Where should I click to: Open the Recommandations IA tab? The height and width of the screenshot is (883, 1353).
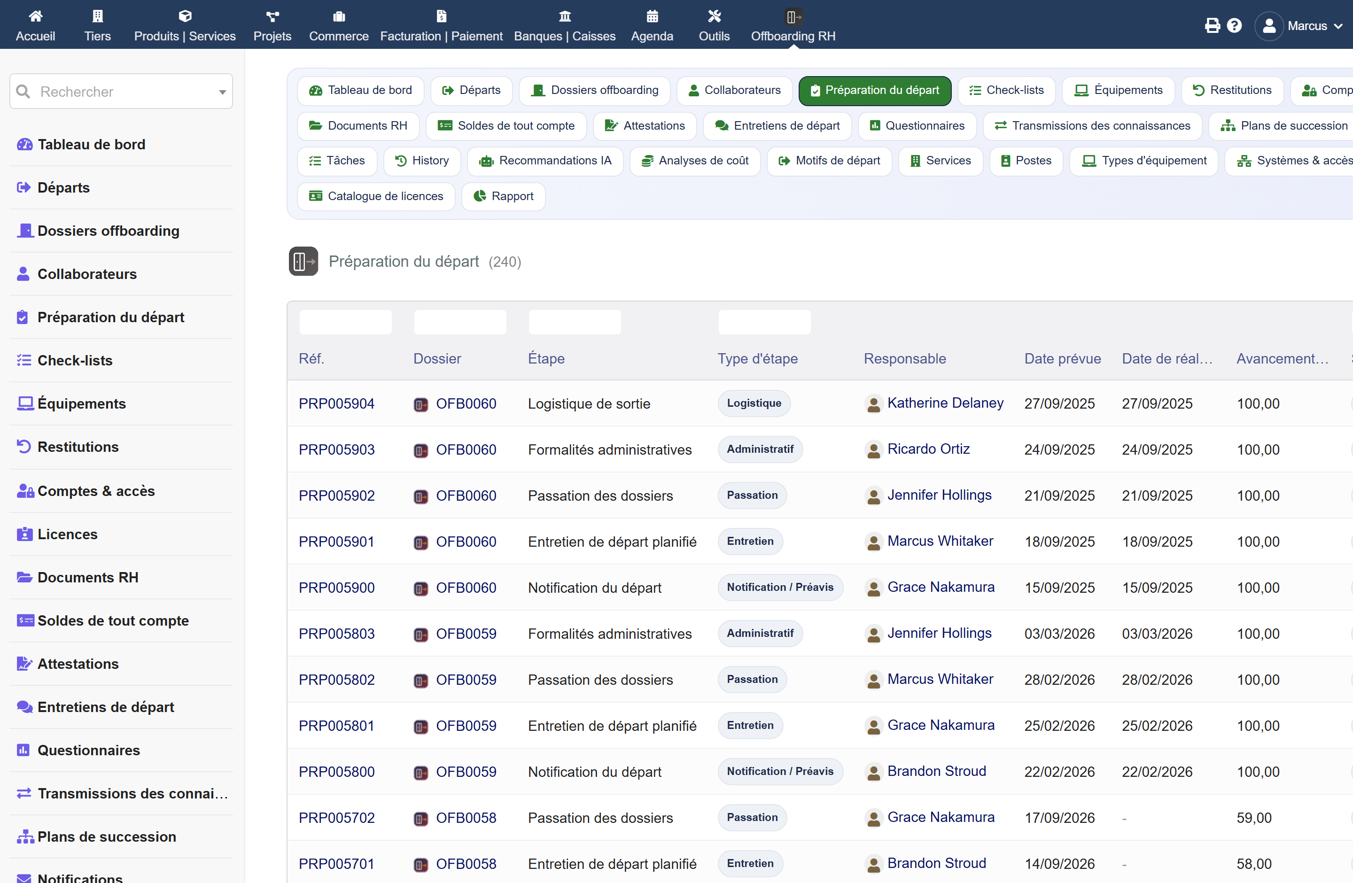(545, 161)
